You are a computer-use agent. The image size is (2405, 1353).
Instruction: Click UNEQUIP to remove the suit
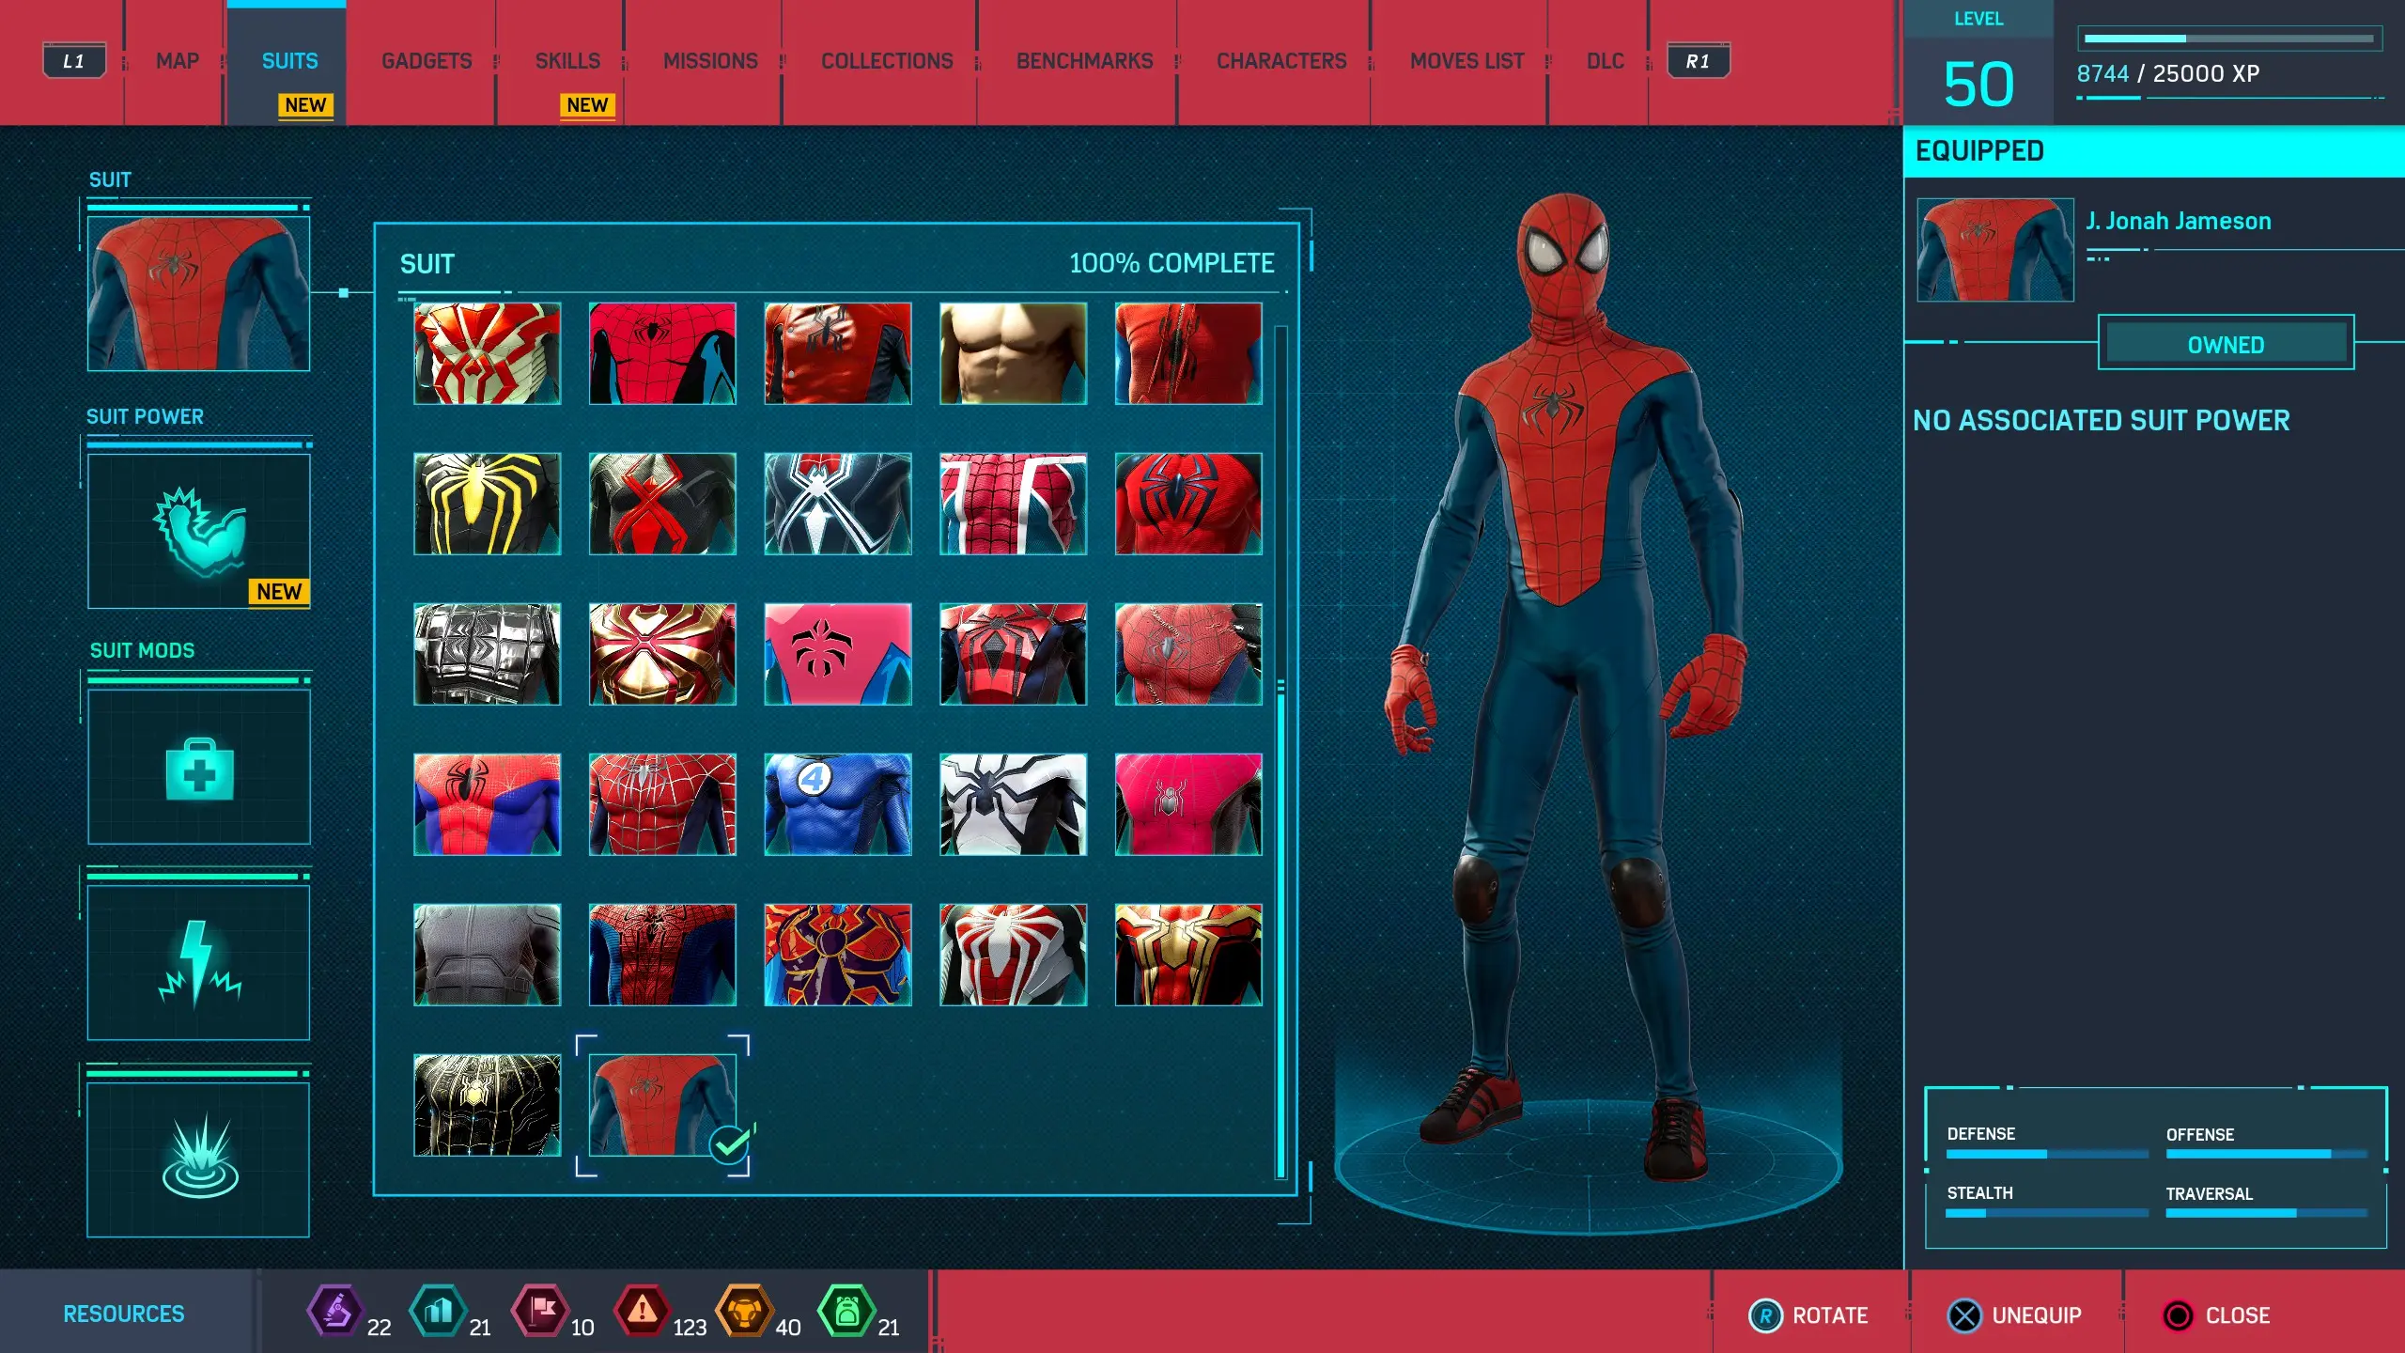pos(2015,1315)
